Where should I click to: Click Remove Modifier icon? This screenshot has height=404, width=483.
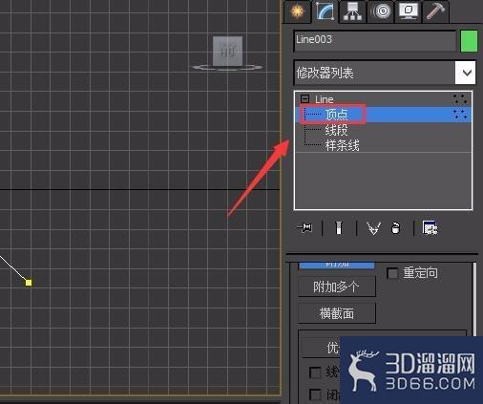tap(395, 228)
